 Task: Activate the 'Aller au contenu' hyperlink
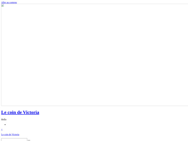coord(9,2)
